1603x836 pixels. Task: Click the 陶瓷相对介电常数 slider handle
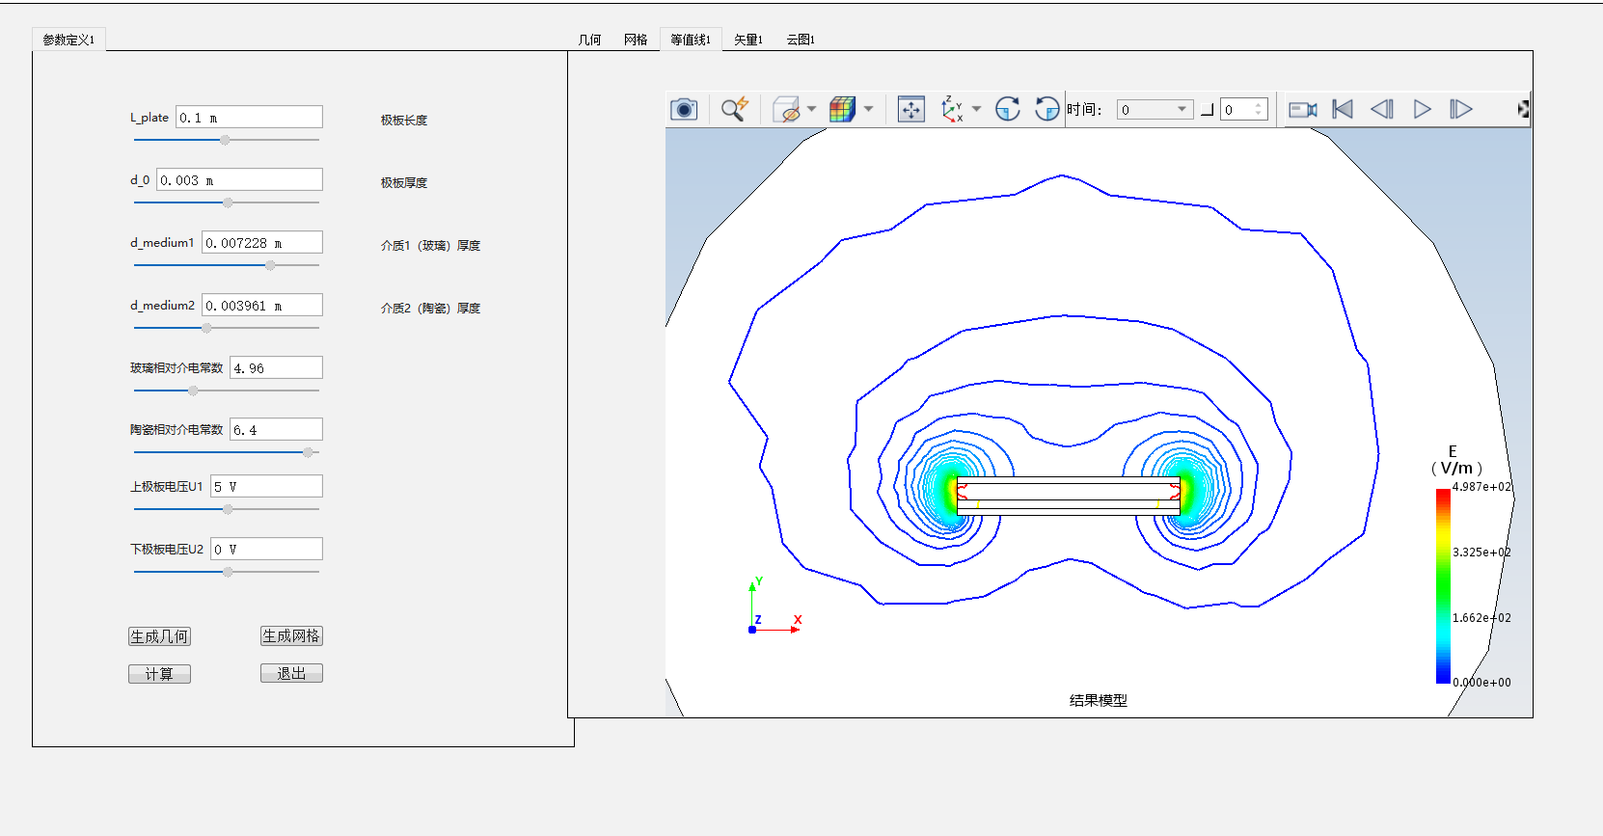pyautogui.click(x=308, y=452)
